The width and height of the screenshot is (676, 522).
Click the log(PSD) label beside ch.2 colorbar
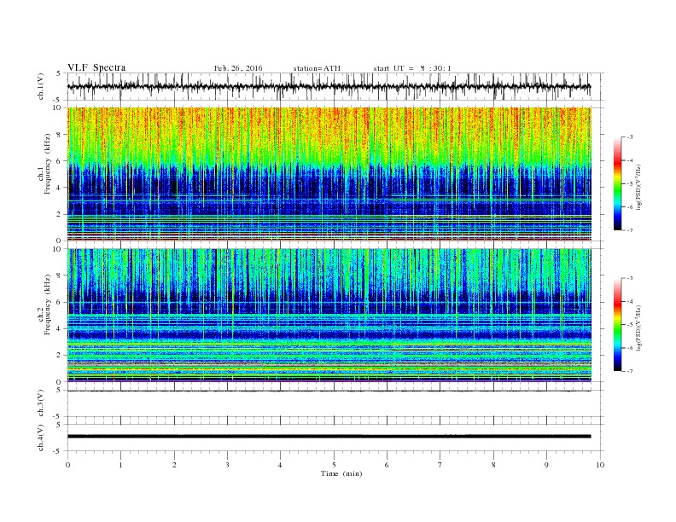tap(639, 328)
